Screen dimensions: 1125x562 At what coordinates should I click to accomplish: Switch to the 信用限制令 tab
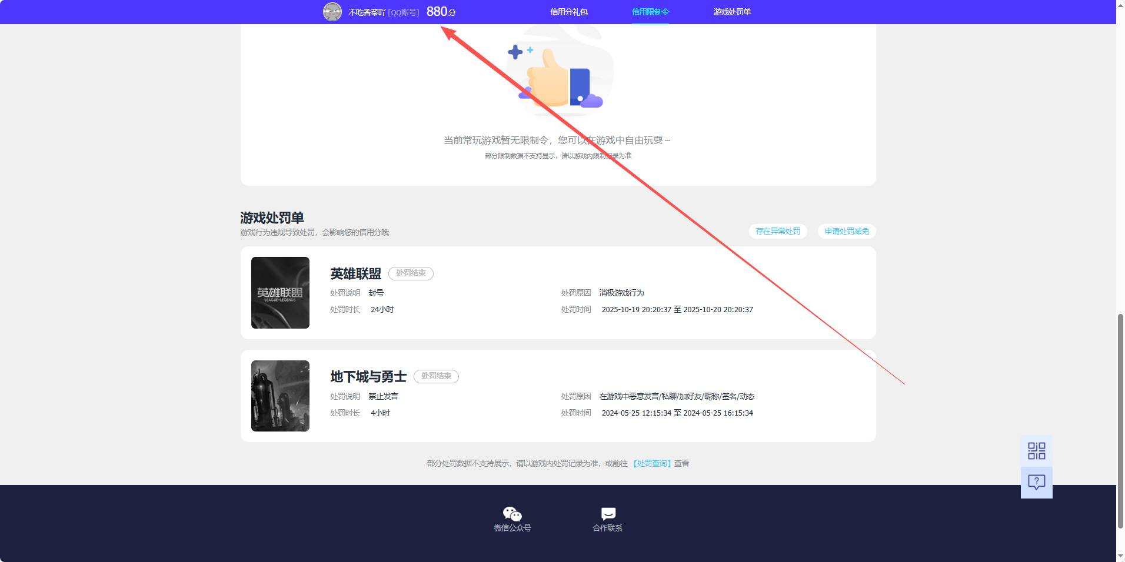tap(650, 12)
